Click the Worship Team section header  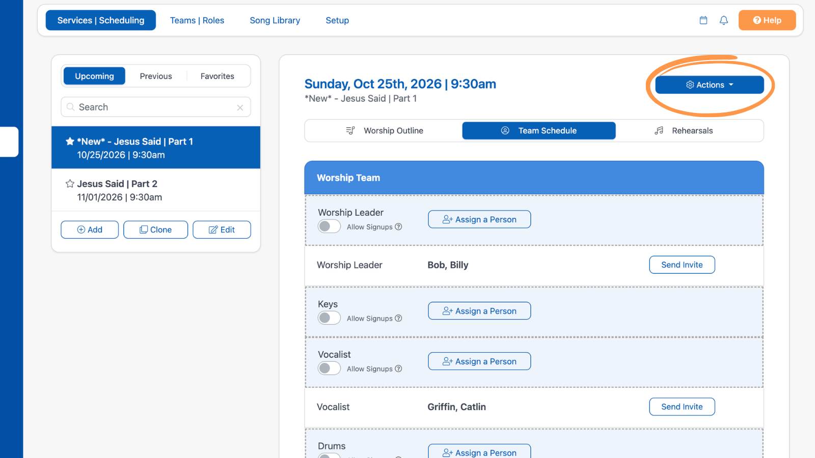534,178
